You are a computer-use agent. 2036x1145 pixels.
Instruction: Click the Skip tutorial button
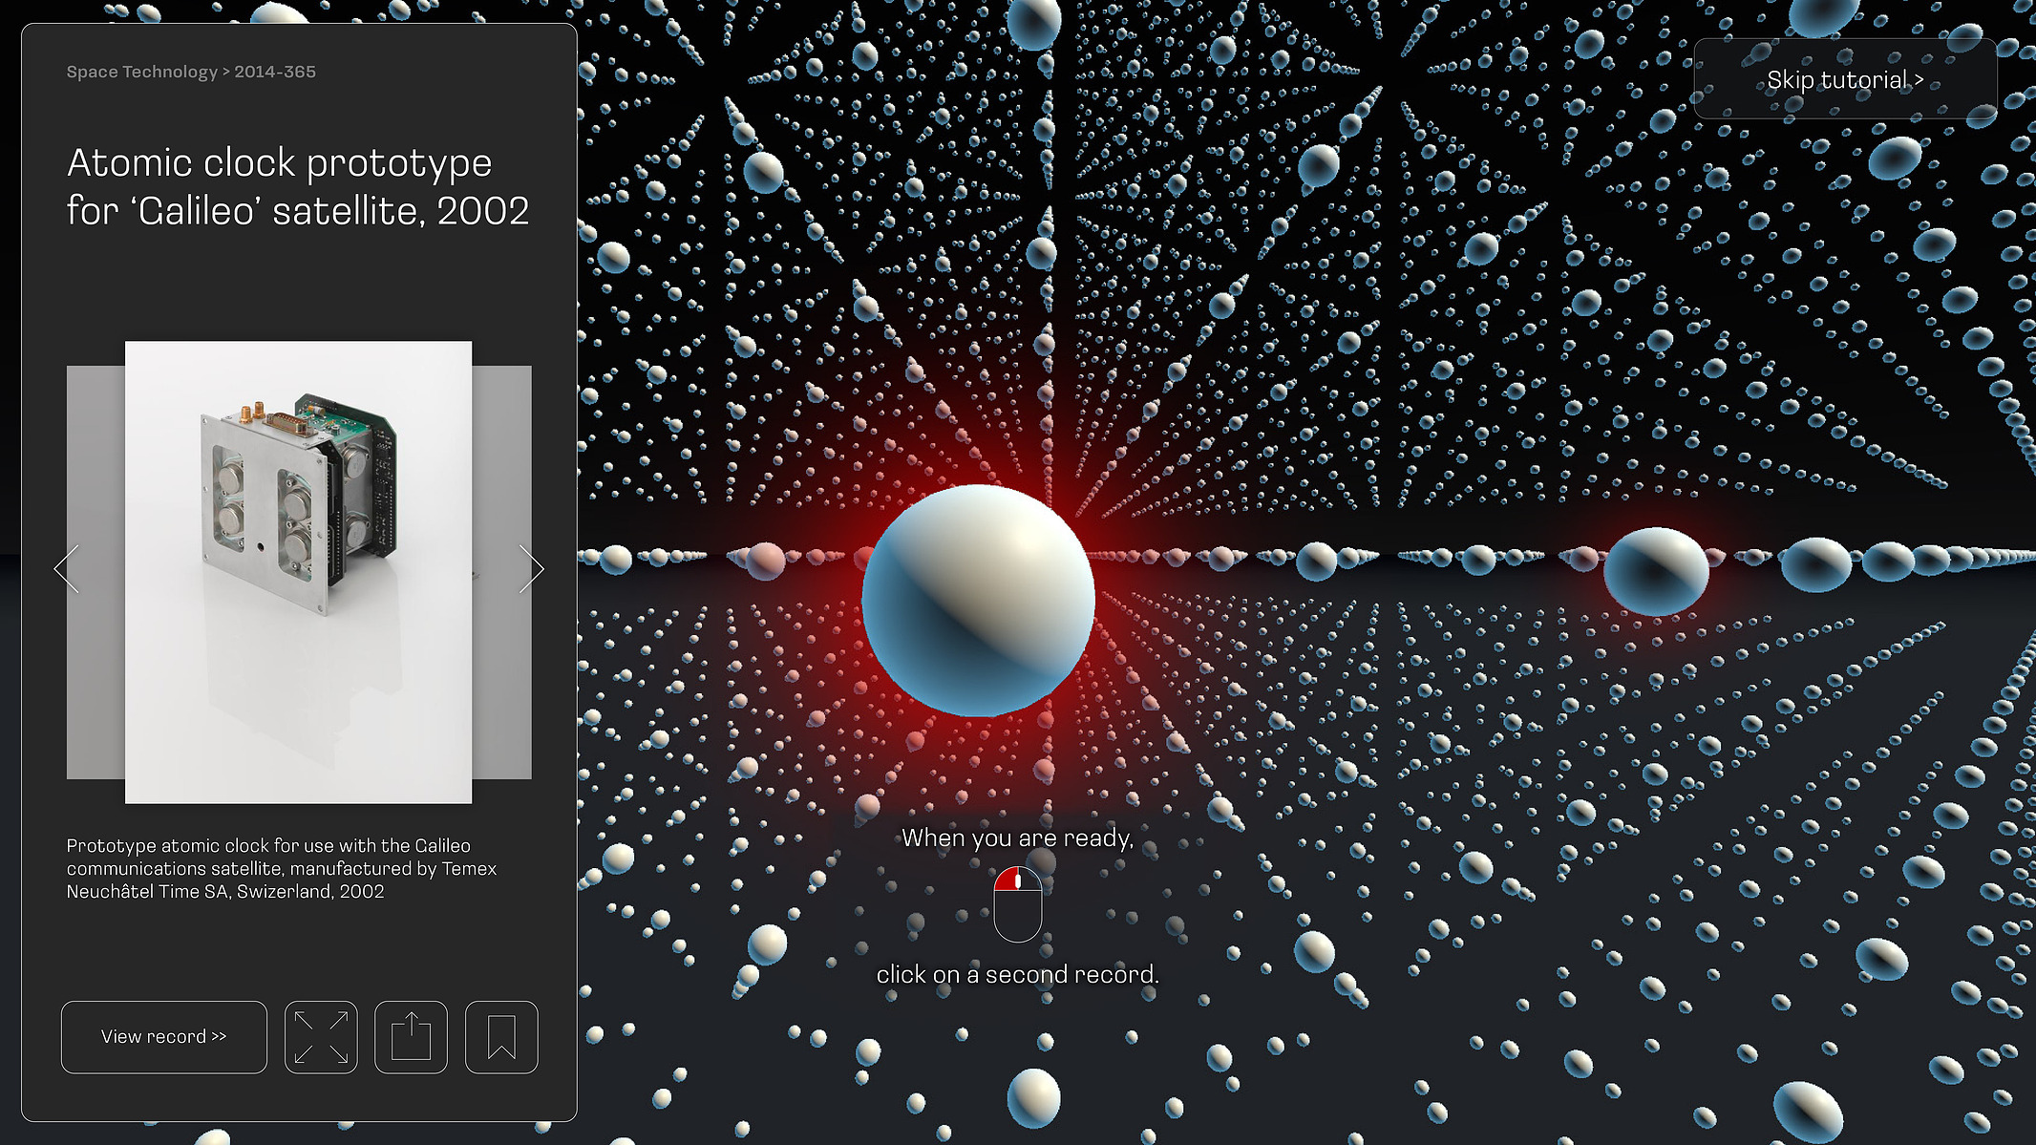click(x=1845, y=79)
